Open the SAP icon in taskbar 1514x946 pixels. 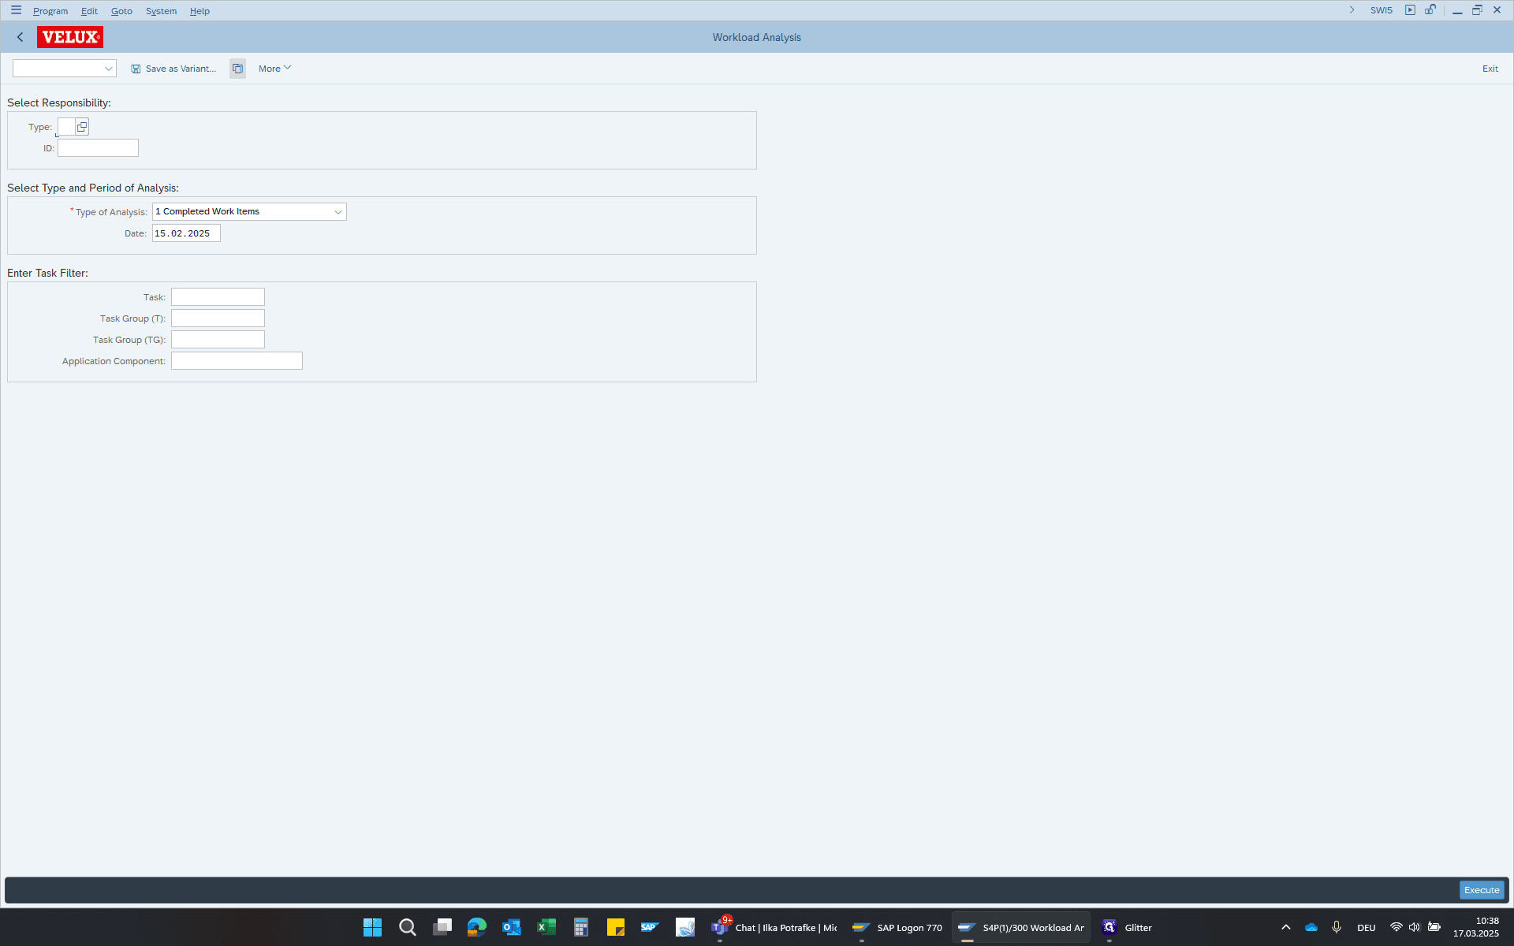[x=650, y=927]
